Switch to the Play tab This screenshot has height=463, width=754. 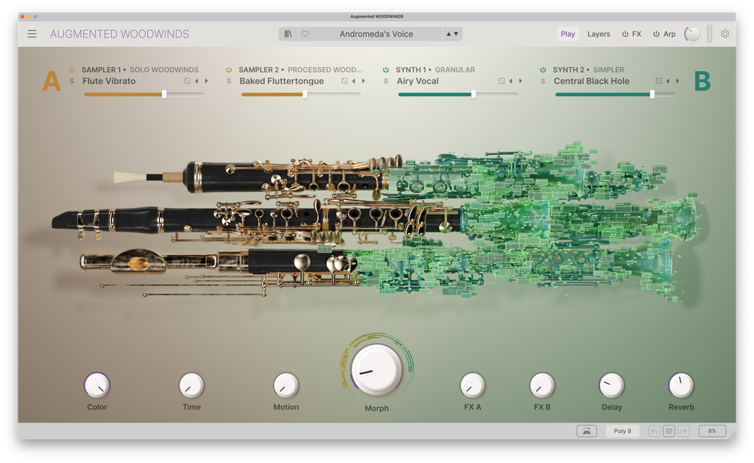(568, 34)
